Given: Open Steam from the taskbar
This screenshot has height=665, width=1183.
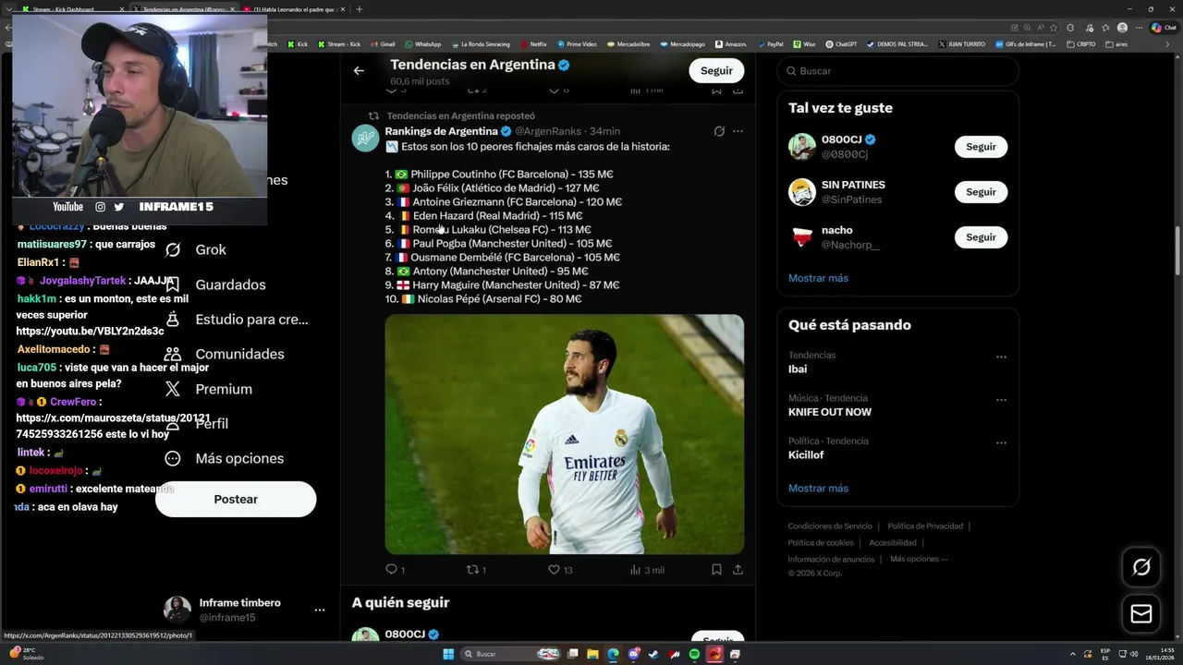Looking at the screenshot, I should click(653, 654).
